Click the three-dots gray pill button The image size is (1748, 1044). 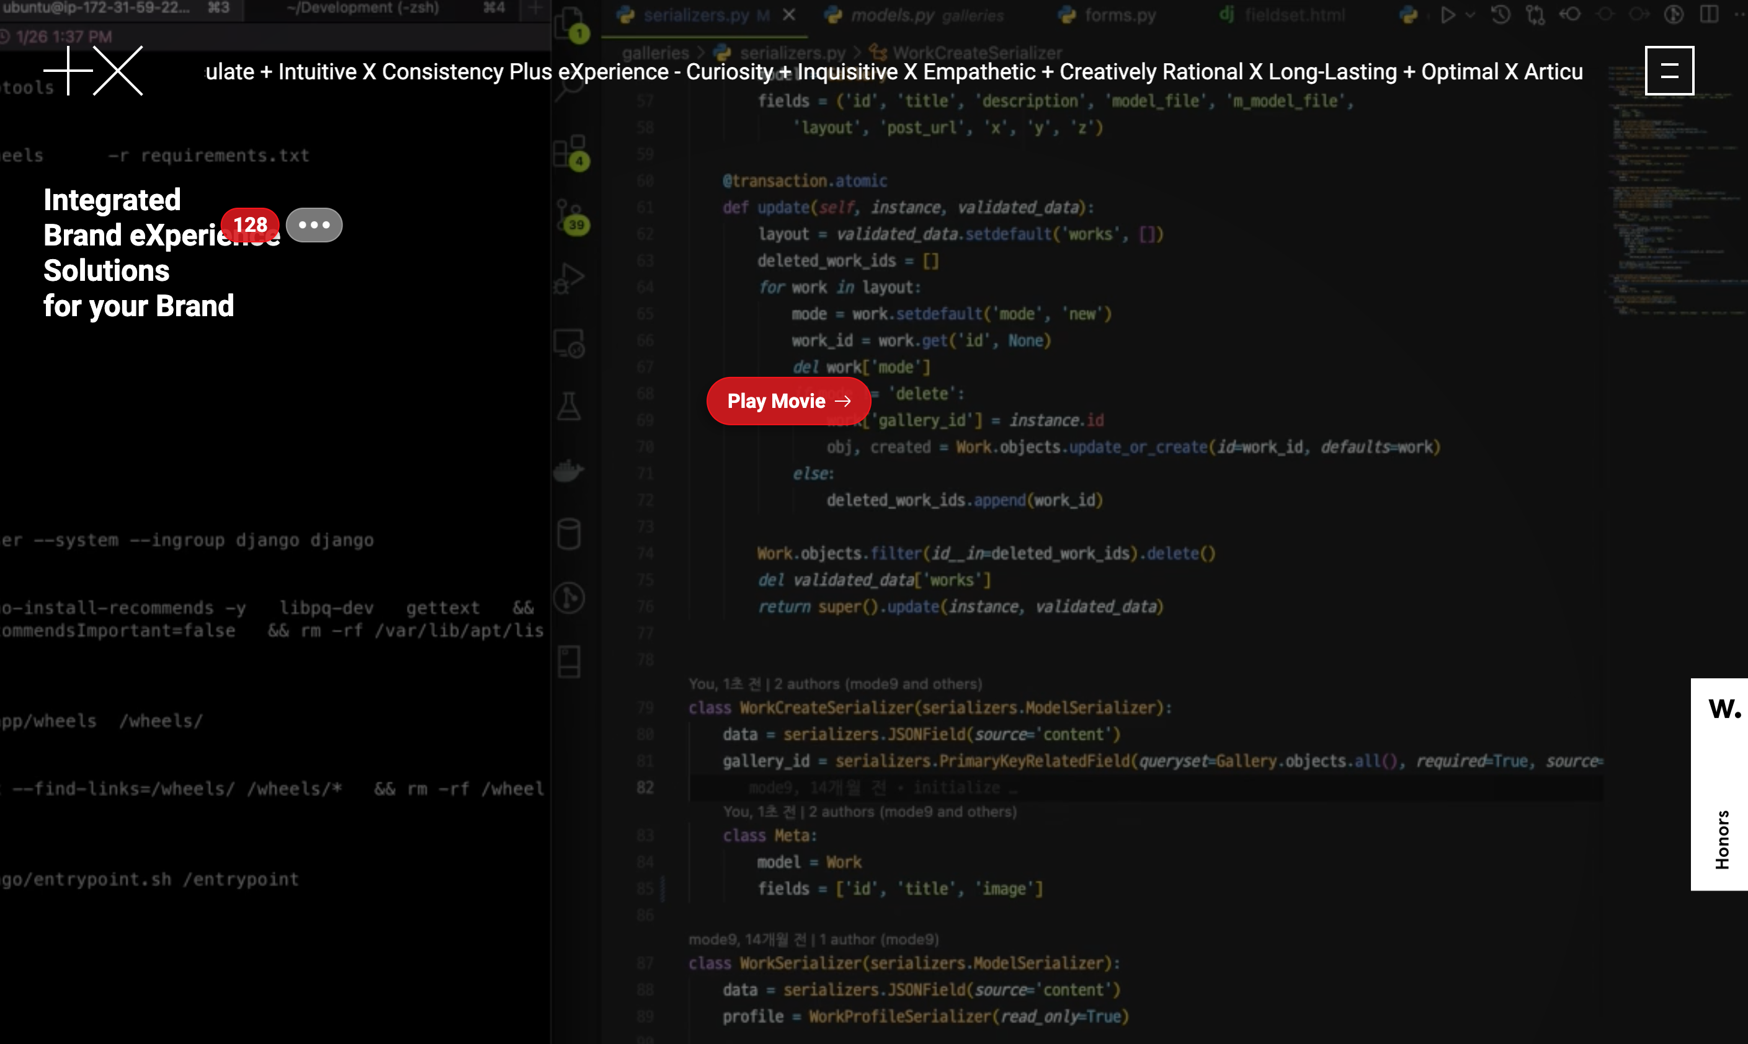(x=314, y=225)
